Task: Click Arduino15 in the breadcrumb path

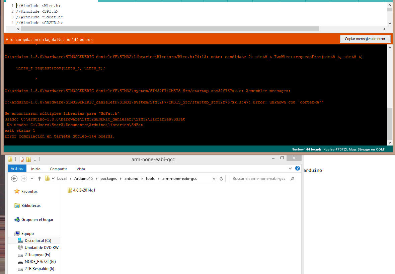Action: pos(83,179)
